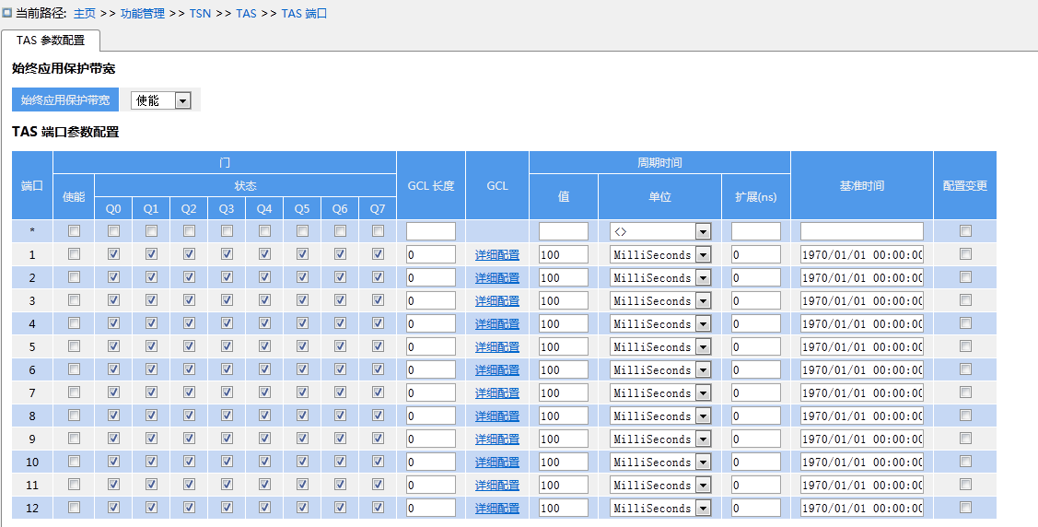Open TSN breadcrumb link
This screenshot has height=527, width=1038.
200,14
